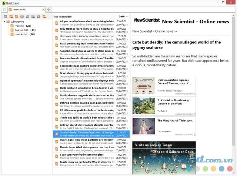
Task: Select the 'Dinosaur blood cells extracted' article
Action: pos(86,58)
